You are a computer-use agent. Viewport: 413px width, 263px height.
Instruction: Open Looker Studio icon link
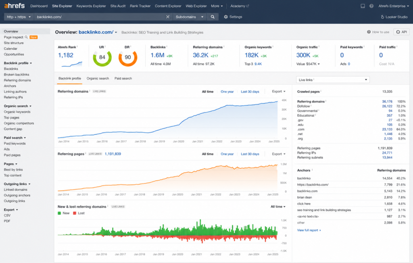coord(382,17)
